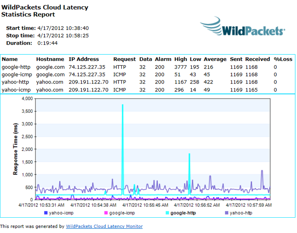Click the Stop time value 10:58:25

(x=77, y=36)
